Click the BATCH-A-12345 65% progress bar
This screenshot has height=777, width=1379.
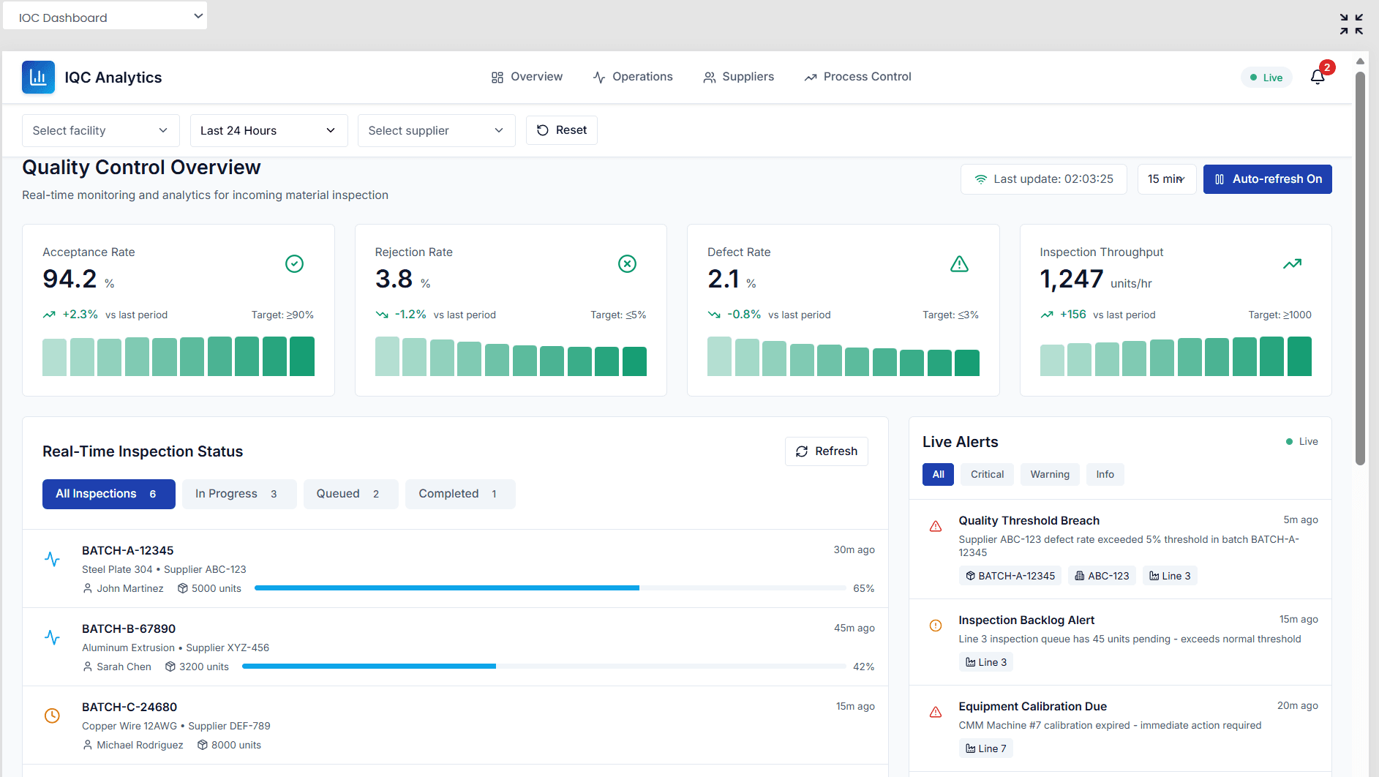coord(550,588)
